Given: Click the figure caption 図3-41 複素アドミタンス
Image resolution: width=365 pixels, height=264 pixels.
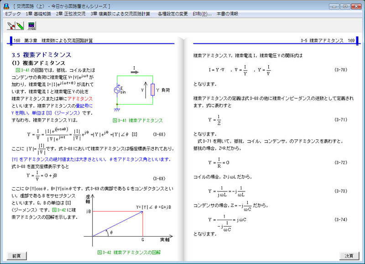Looking at the screenshot, I should pyautogui.click(x=138, y=121).
